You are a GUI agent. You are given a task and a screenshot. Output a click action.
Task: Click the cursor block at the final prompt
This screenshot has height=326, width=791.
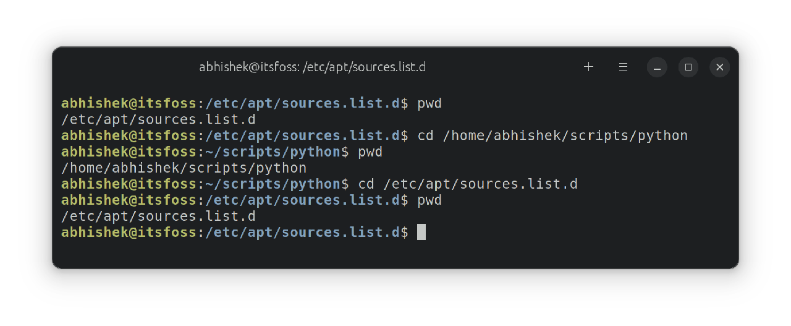point(421,233)
